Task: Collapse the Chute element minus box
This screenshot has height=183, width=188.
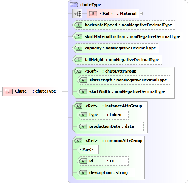Action: [x=61, y=91]
